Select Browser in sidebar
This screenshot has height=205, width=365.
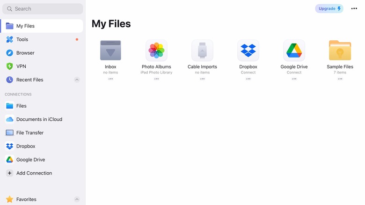coord(42,53)
